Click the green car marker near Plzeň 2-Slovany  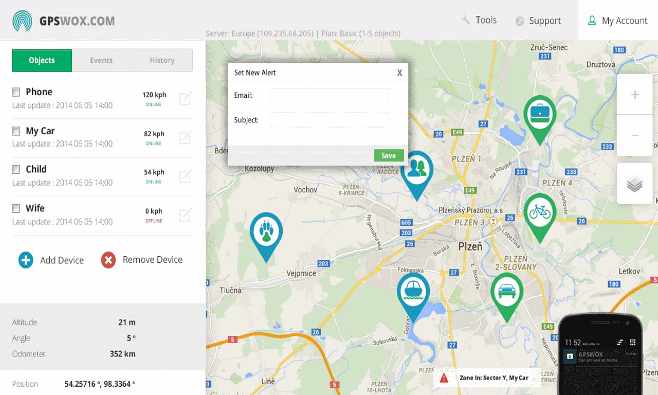click(507, 291)
